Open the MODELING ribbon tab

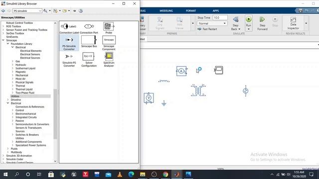(166, 11)
